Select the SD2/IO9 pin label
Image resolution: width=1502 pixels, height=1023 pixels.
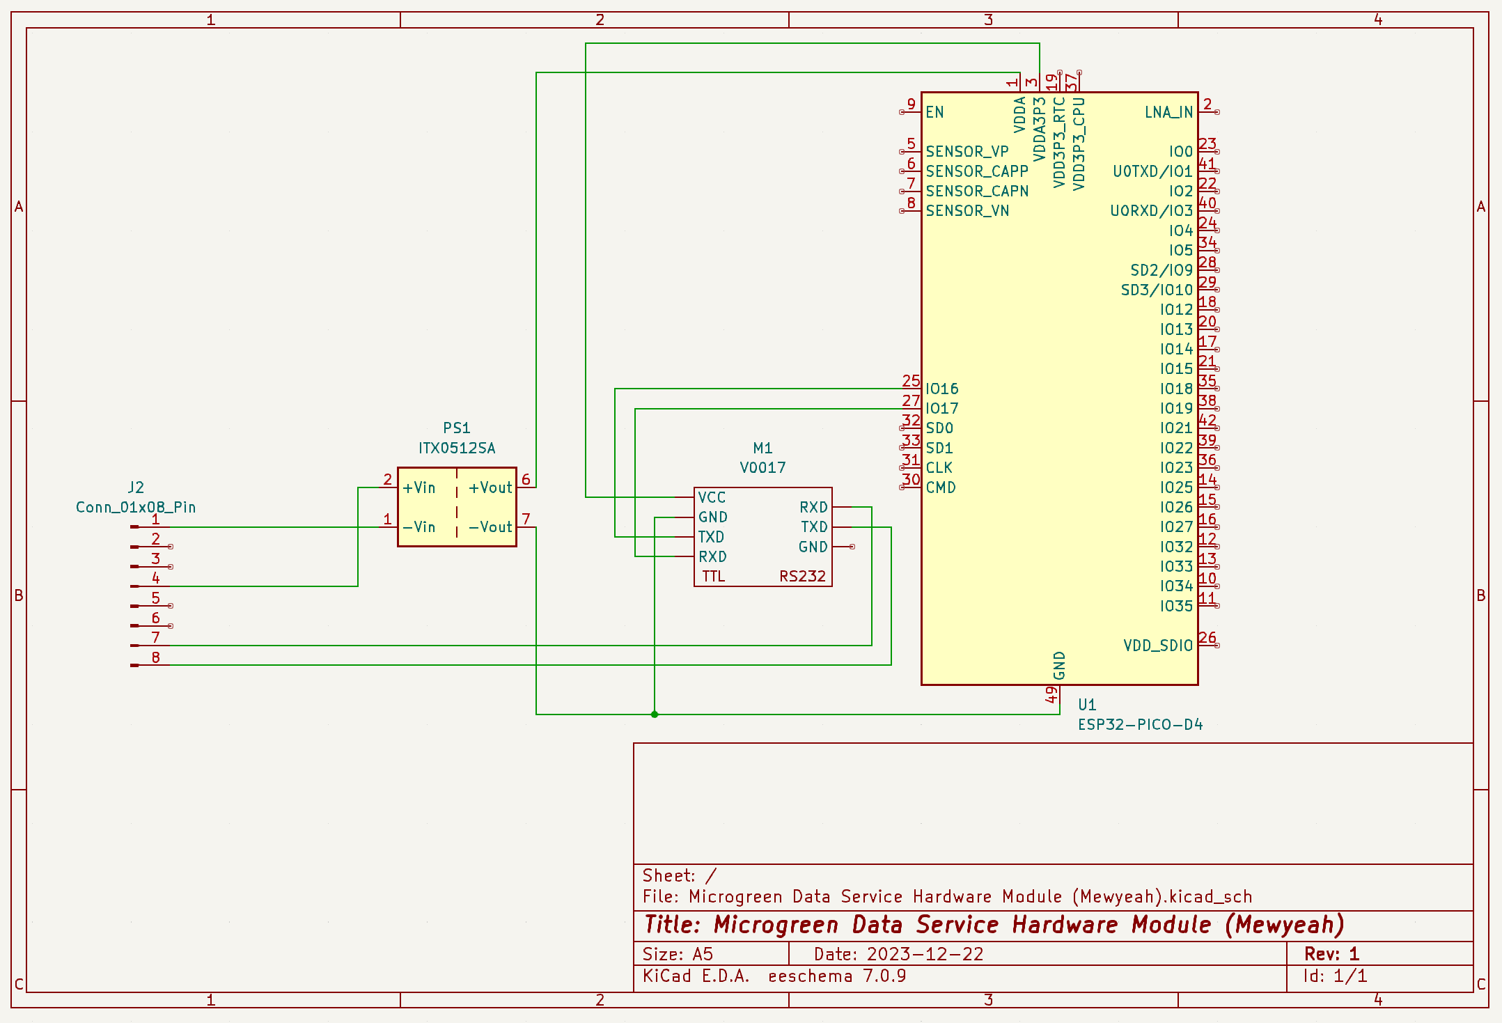click(1161, 270)
